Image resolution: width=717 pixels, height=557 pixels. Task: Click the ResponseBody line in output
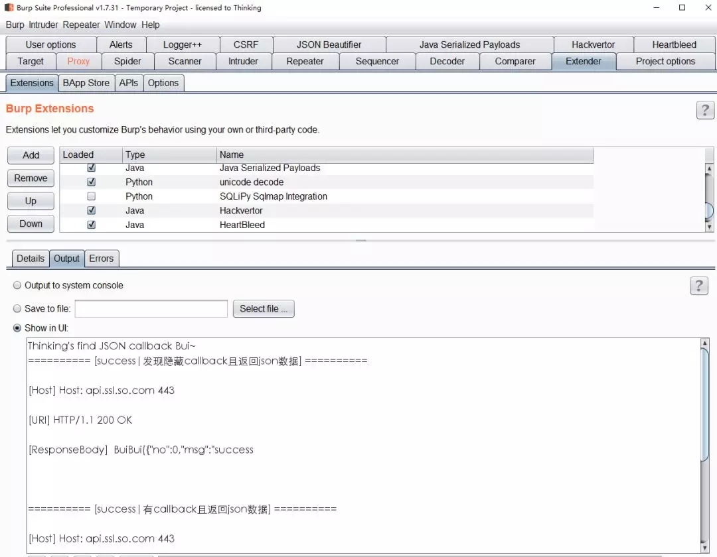click(141, 450)
